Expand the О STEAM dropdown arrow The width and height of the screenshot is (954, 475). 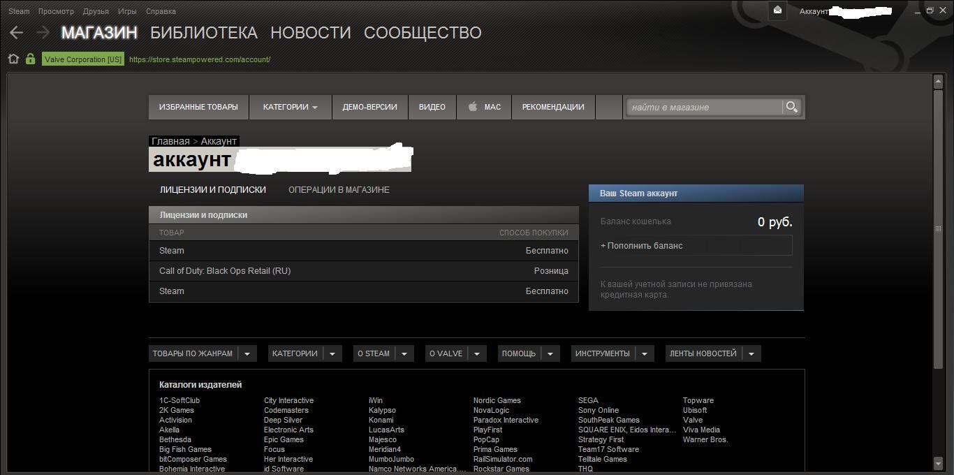pos(404,353)
